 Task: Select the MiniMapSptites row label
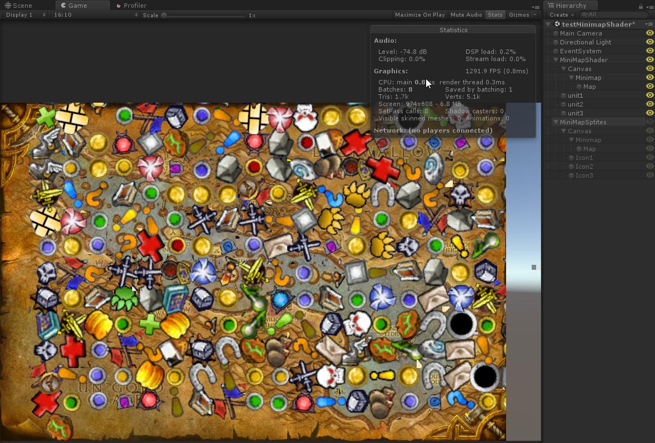(x=583, y=122)
